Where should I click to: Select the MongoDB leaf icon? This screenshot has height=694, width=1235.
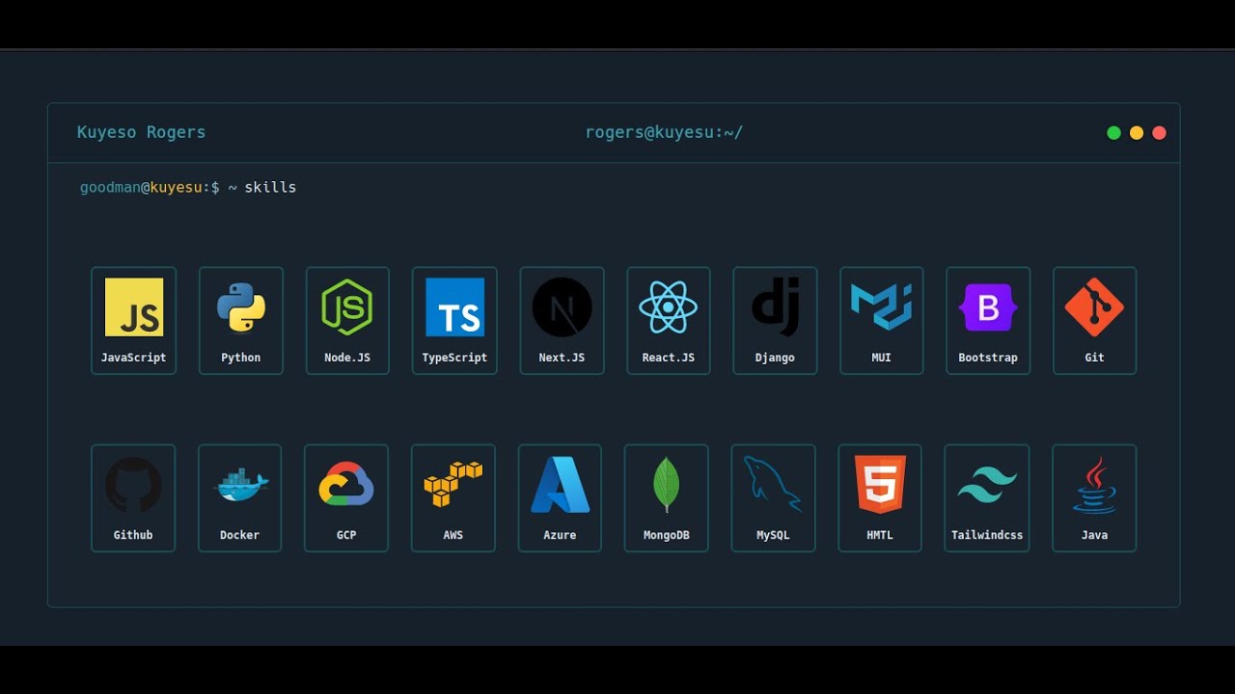pos(667,485)
